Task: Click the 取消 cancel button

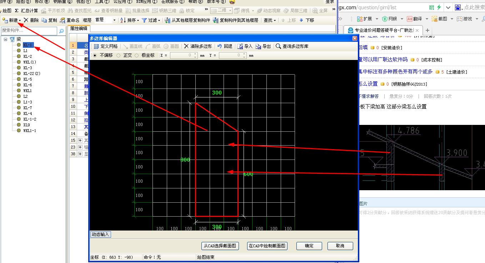Action: (340, 246)
